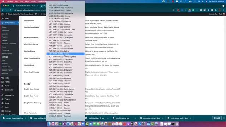Select CST Costa Rica timezone option
226x127 pixels.
pos(65,62)
